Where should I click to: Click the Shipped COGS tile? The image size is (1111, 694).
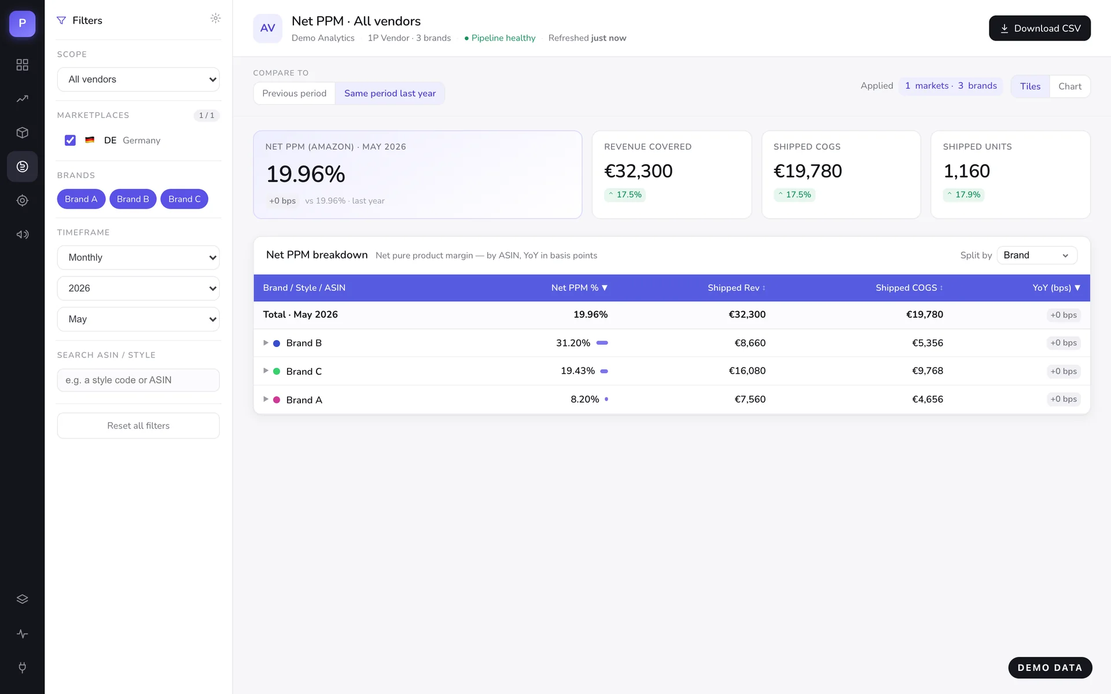(x=841, y=175)
